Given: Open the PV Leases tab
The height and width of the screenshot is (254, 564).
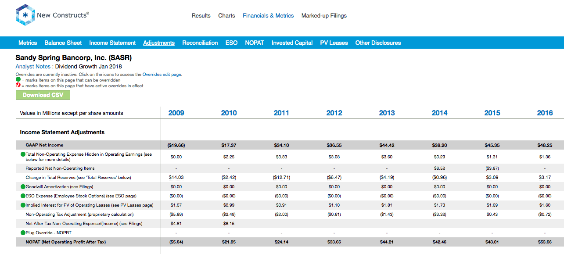Looking at the screenshot, I should tap(334, 43).
